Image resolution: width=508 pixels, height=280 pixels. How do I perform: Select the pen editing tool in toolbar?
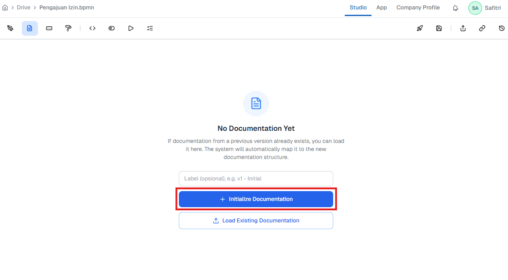pyautogui.click(x=10, y=28)
